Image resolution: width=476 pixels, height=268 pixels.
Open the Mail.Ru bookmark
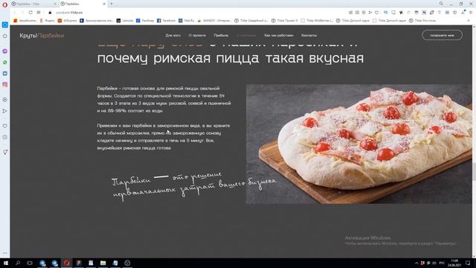[x=187, y=21]
